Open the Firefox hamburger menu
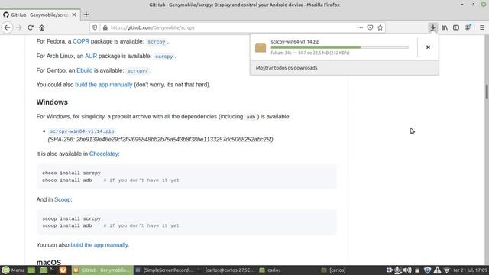489x275 pixels. [482, 27]
